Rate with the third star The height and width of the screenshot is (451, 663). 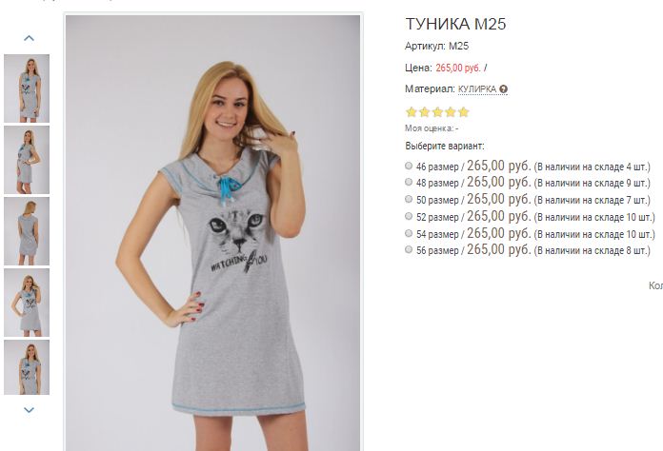(437, 112)
